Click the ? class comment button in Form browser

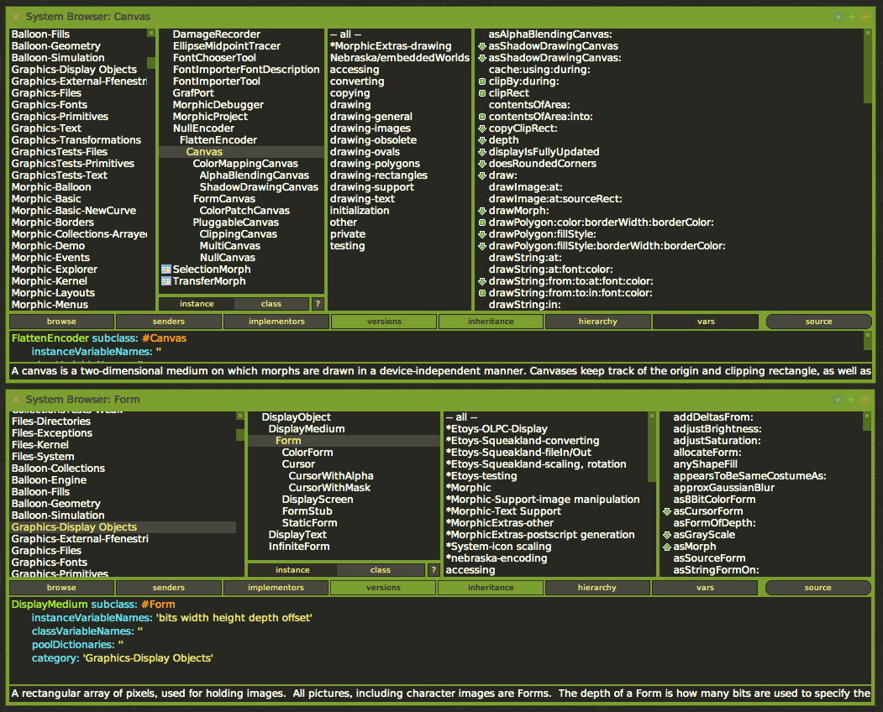click(433, 570)
